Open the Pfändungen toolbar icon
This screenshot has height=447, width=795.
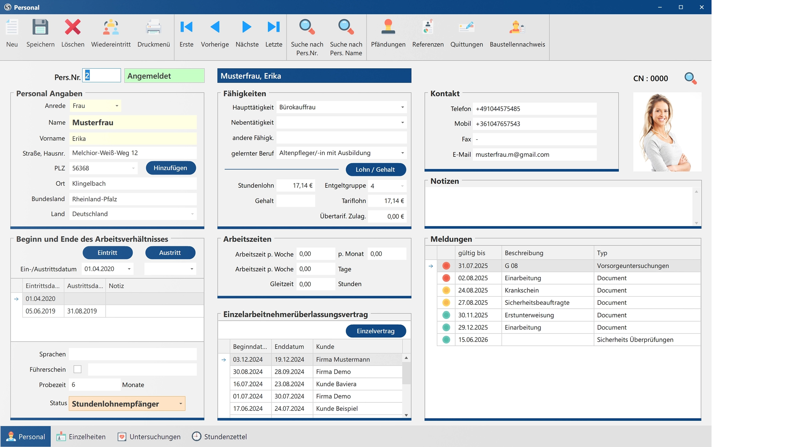coord(388,27)
